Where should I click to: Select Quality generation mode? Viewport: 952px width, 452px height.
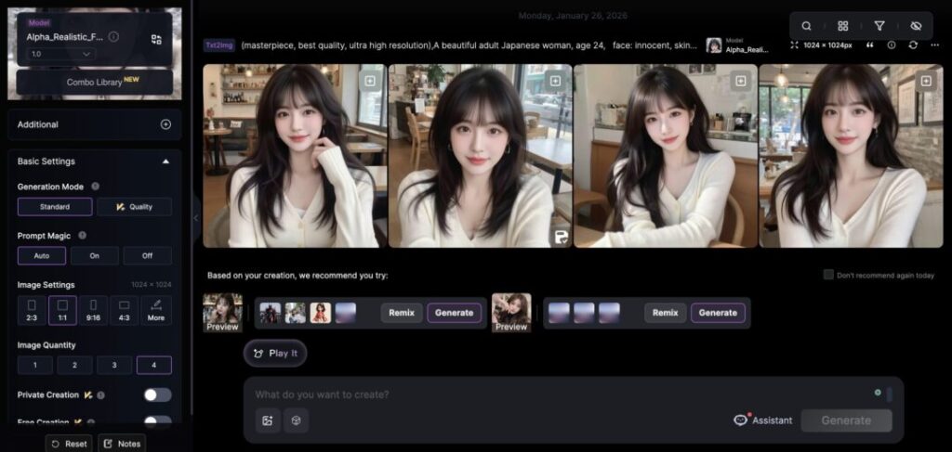coord(134,206)
